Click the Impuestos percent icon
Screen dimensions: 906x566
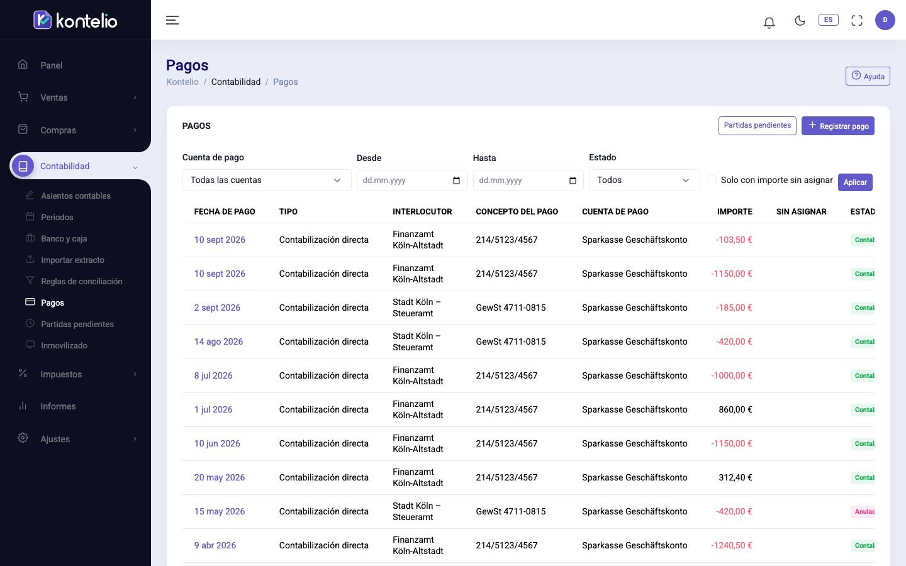(23, 373)
